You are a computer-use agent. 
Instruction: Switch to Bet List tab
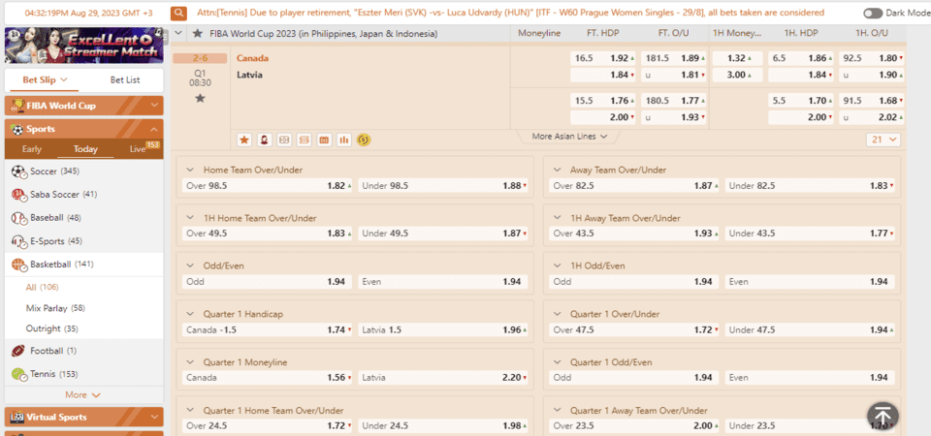(125, 80)
